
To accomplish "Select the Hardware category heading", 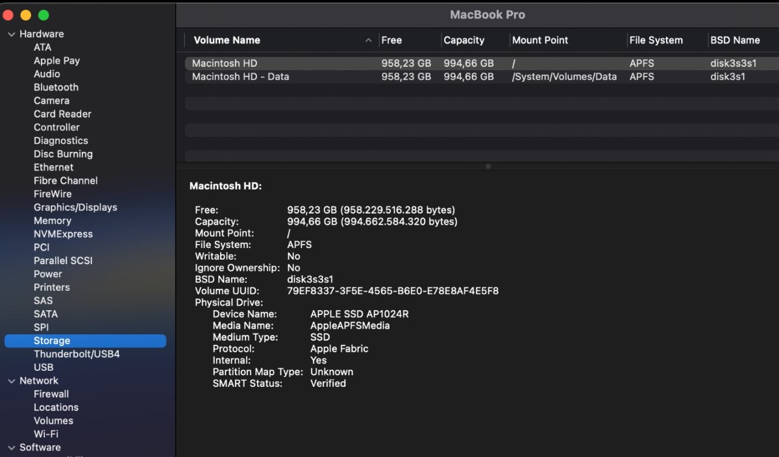I will [42, 34].
